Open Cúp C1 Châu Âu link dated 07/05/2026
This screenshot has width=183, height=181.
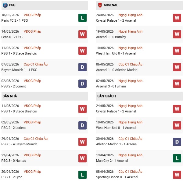(x=36, y=64)
